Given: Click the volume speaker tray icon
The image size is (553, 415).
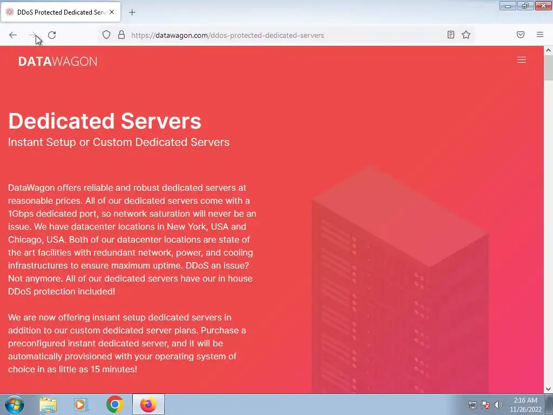Looking at the screenshot, I should 498,405.
